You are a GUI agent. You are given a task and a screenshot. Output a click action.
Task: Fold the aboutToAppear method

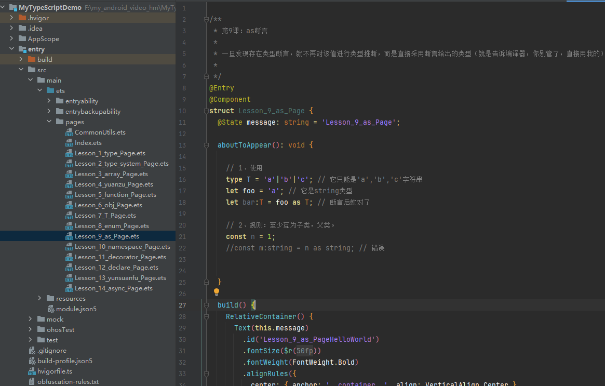click(x=206, y=145)
